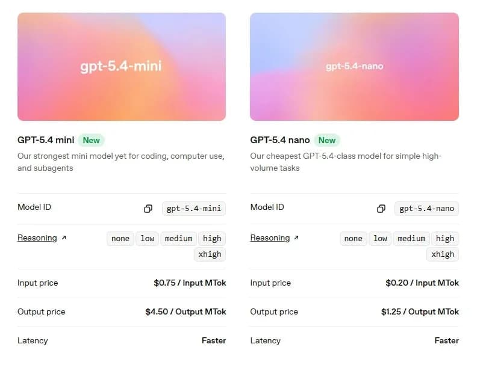Screen dimensions: 483x365
Task: Click the "New" badge next to GPT-5.4 nano
Action: pyautogui.click(x=327, y=140)
